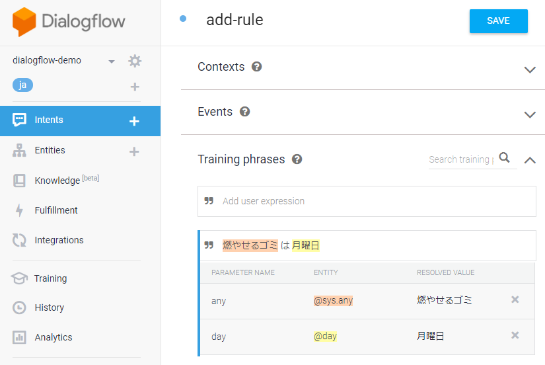Viewport: 545px width, 365px height.
Task: Click the search magnifier for training phrases
Action: tap(504, 157)
